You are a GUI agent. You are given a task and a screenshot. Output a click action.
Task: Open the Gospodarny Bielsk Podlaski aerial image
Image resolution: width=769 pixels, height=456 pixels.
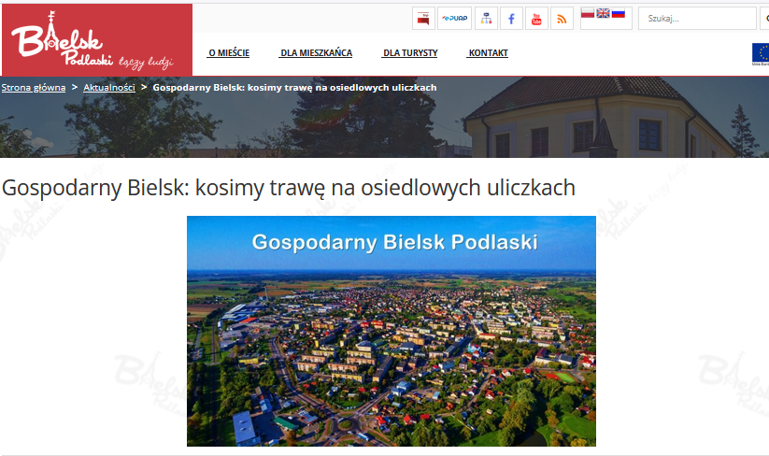[x=392, y=331]
